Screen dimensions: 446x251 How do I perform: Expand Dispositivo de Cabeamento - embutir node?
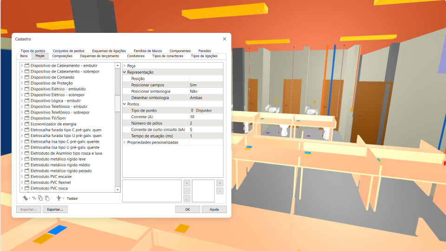pyautogui.click(x=22, y=65)
